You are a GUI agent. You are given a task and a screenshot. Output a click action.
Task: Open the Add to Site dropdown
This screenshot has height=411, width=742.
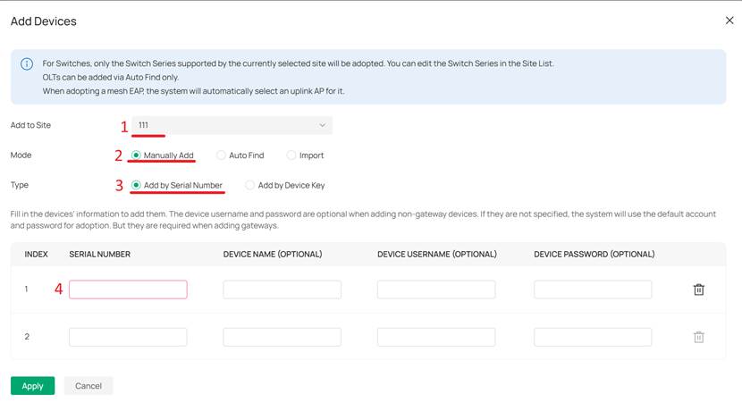(232, 125)
